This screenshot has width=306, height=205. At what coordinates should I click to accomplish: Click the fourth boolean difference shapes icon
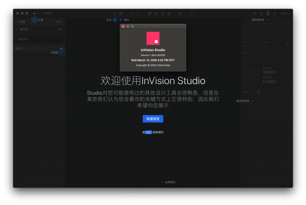(x=169, y=13)
